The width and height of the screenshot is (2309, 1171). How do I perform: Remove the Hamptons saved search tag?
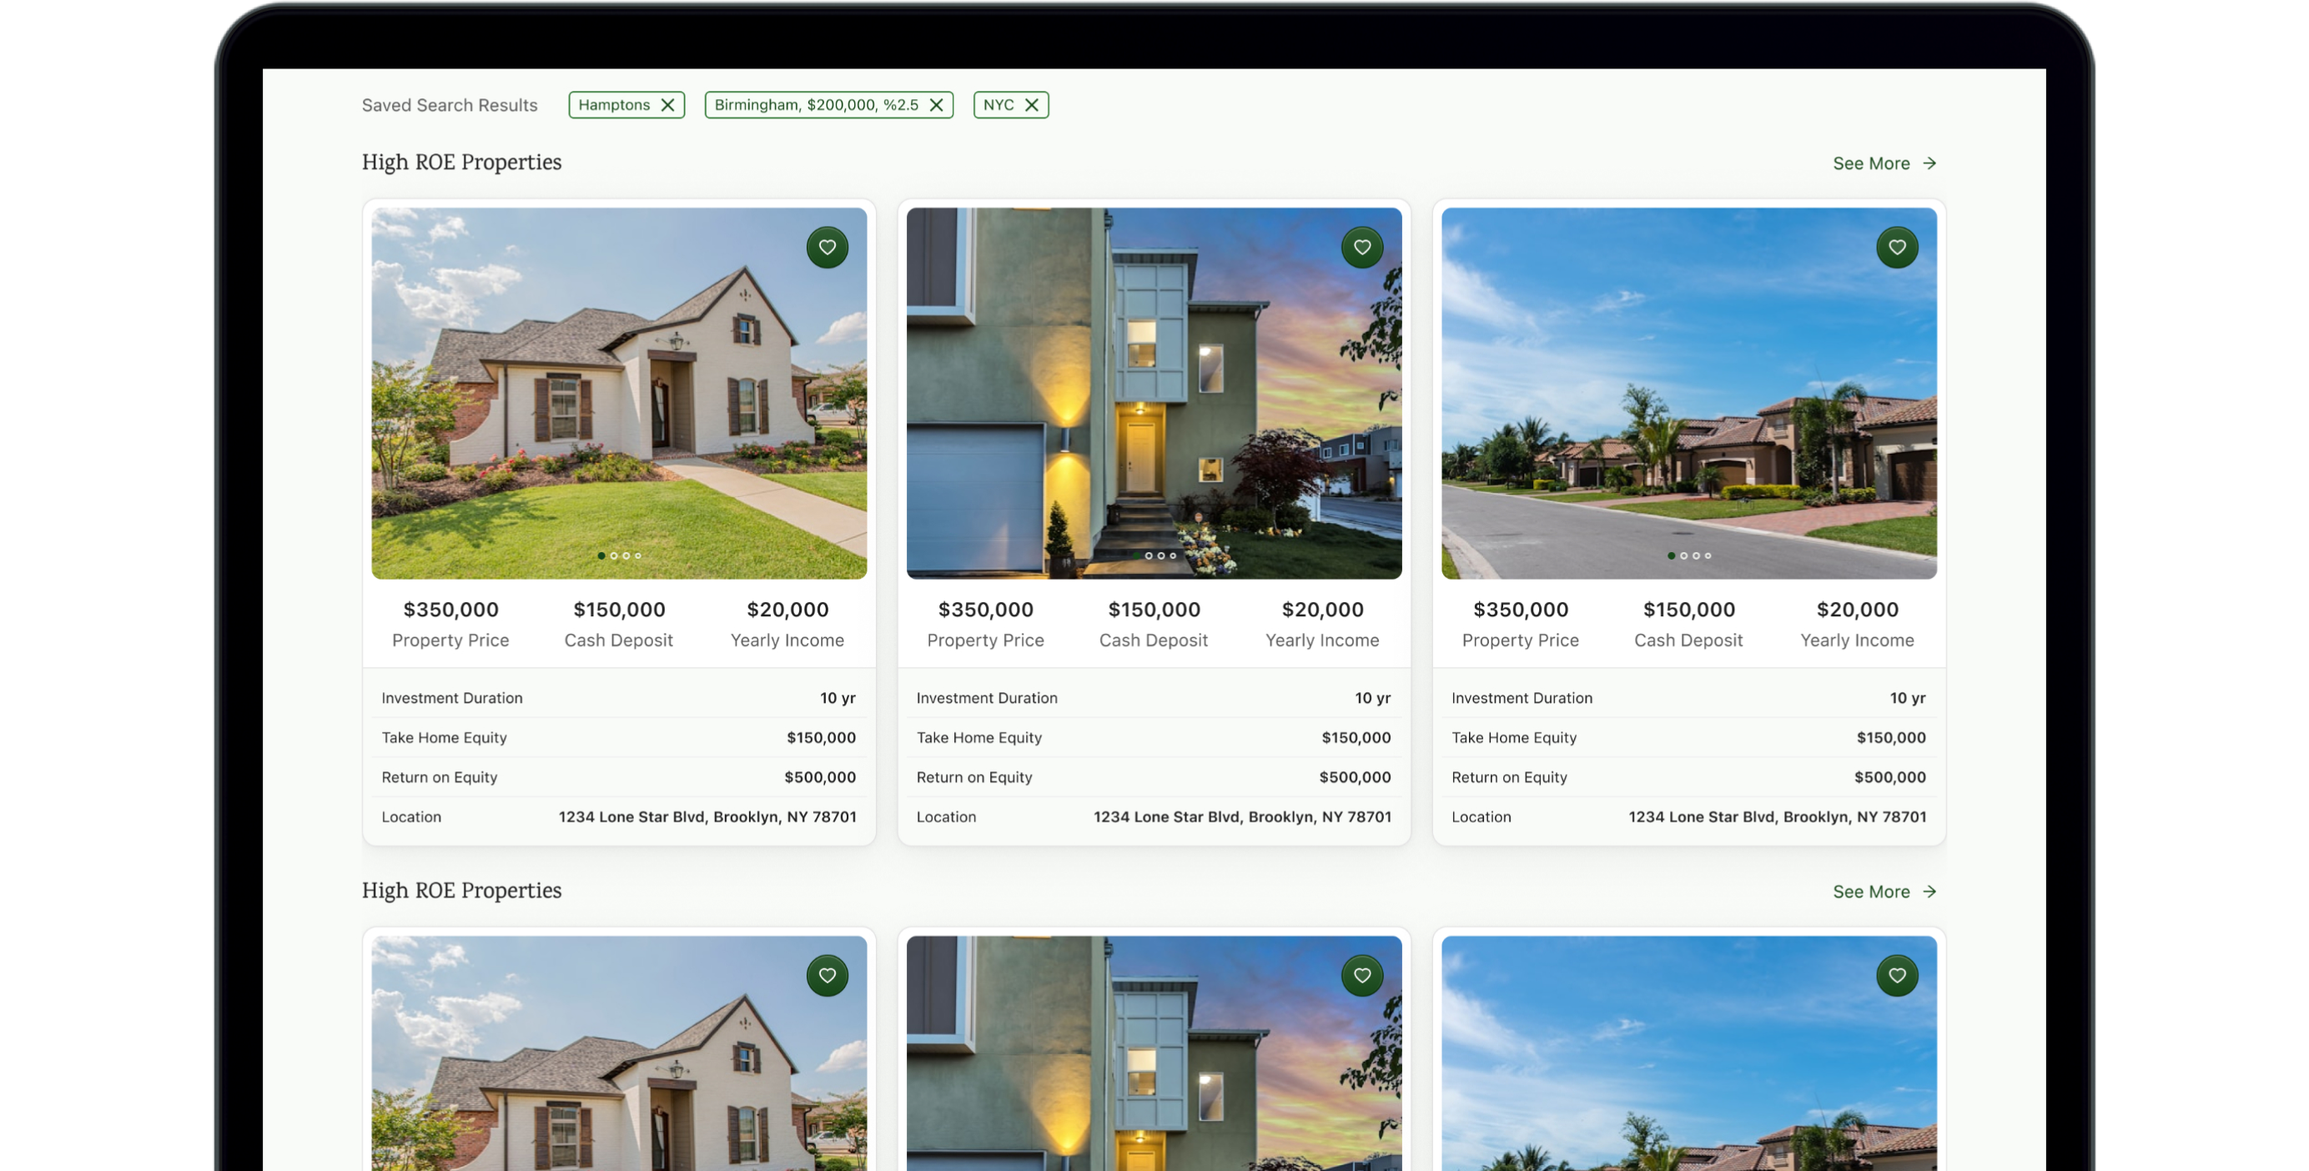(667, 105)
